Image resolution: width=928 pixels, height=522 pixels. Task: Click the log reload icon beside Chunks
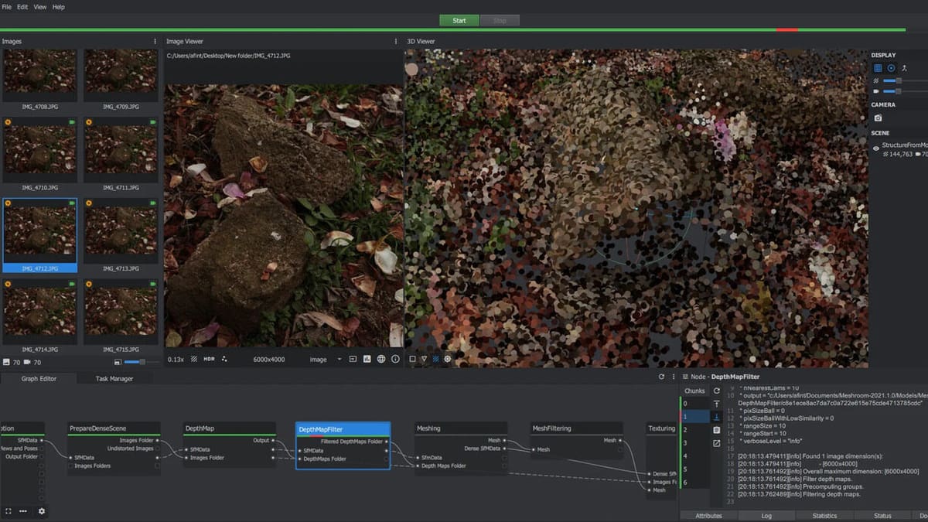[x=717, y=391]
